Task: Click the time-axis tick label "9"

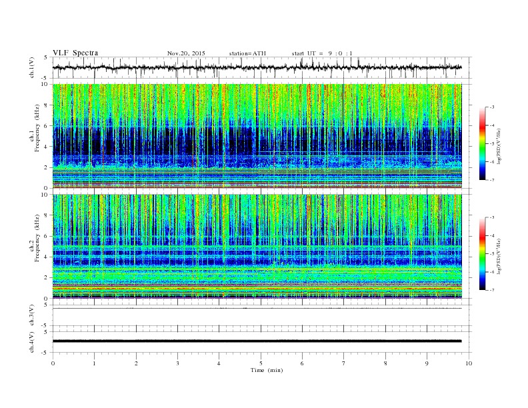Action: point(427,363)
